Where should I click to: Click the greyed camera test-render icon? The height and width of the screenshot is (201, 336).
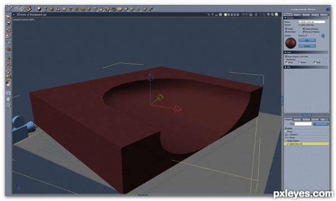[8, 93]
